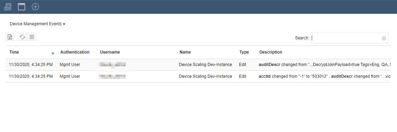Click Edit type in the acctId row
The width and height of the screenshot is (397, 132).
click(x=242, y=76)
